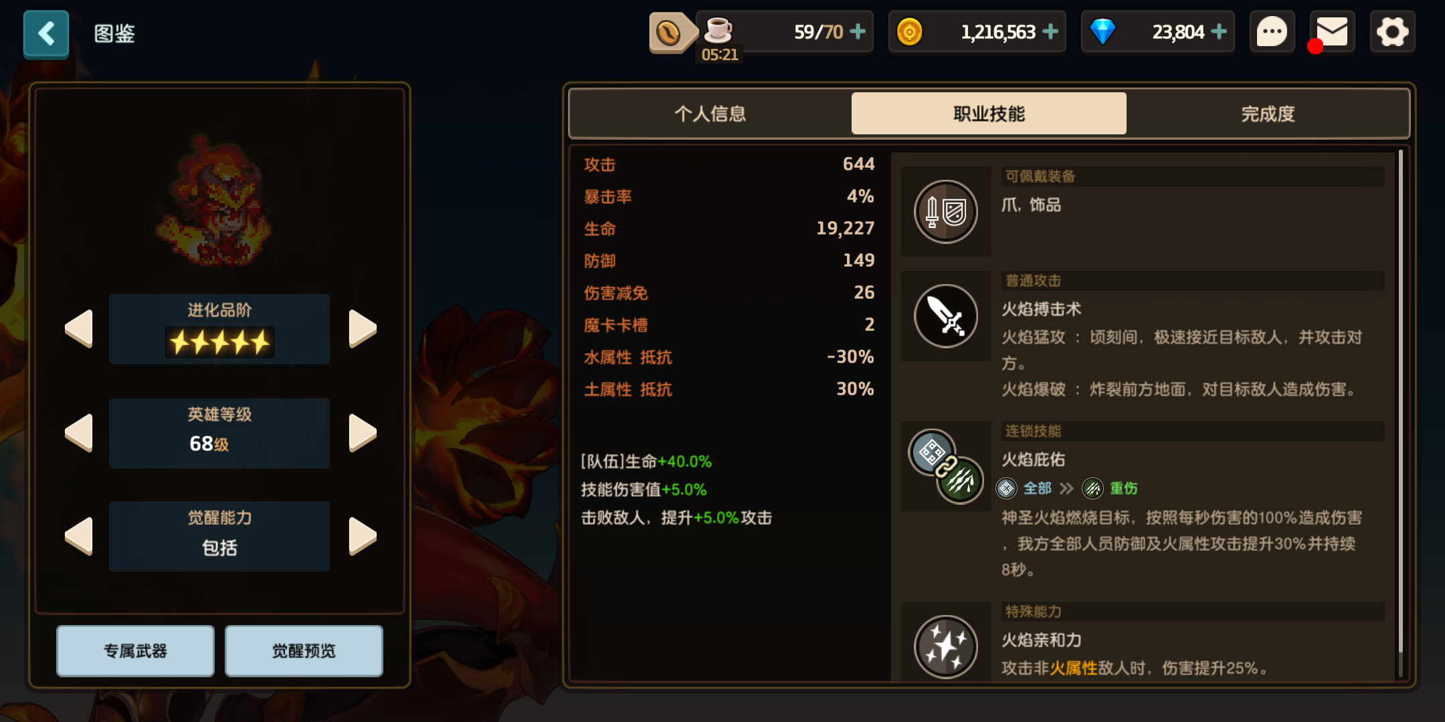Switch awakening ability with left arrow
Screen dimensions: 1445x722
tap(79, 536)
